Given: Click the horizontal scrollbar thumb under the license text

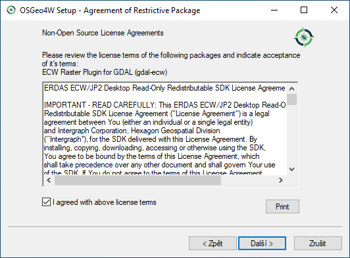Looking at the screenshot, I should 137,180.
